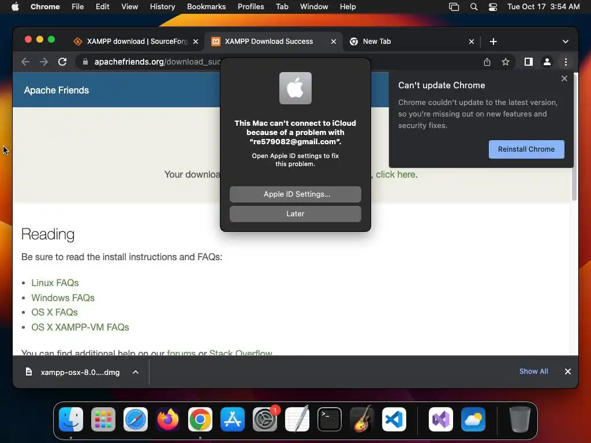The height and width of the screenshot is (443, 591).
Task: Open the Apple menu
Action: 15,7
